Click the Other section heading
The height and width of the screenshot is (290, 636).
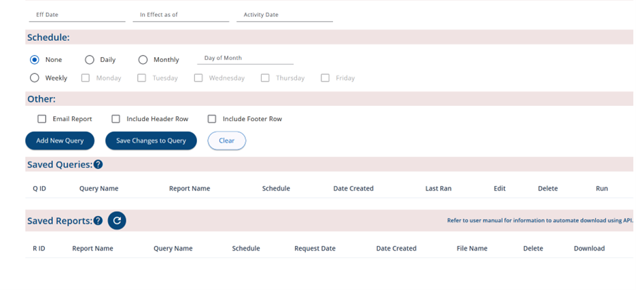(x=41, y=99)
